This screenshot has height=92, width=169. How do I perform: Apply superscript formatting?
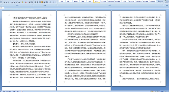[17, 2]
